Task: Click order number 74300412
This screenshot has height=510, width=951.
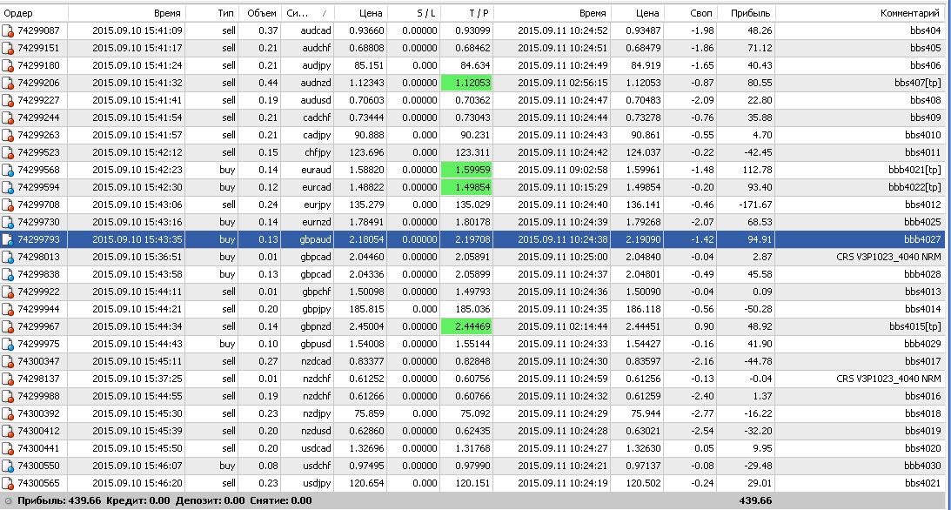Action: click(39, 431)
